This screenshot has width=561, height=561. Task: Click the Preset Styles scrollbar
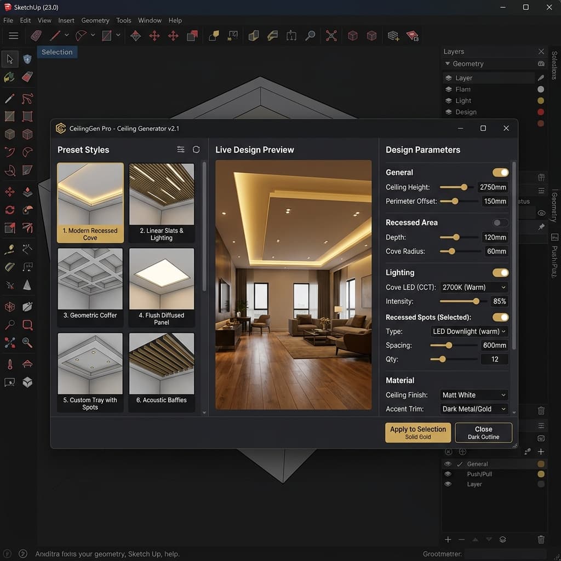pos(204,226)
